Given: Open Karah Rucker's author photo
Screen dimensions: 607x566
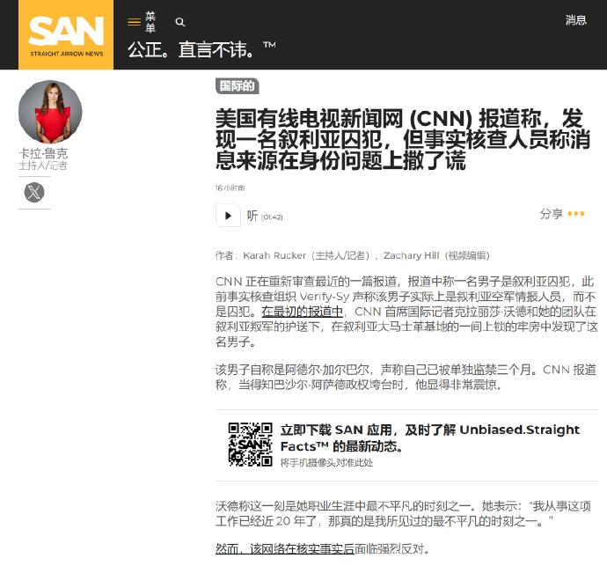Looking at the screenshot, I should 50,112.
